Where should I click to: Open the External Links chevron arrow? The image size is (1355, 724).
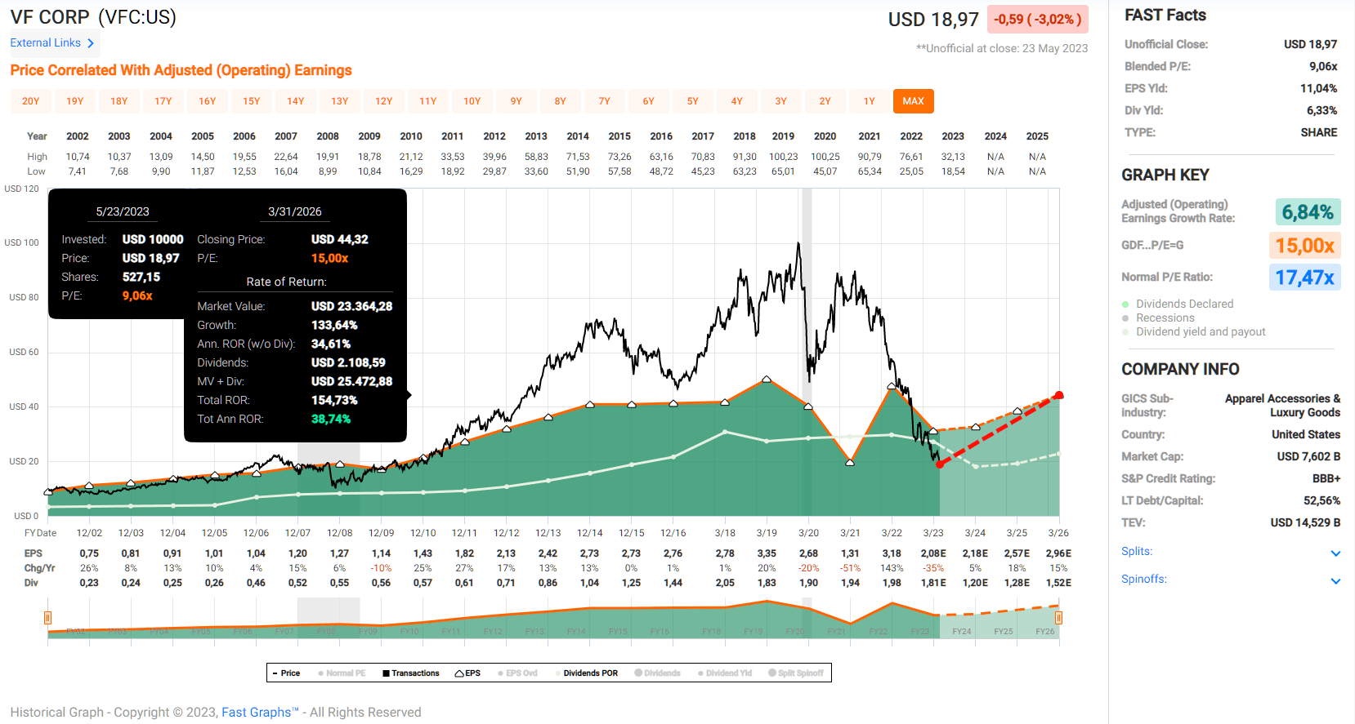(x=91, y=43)
